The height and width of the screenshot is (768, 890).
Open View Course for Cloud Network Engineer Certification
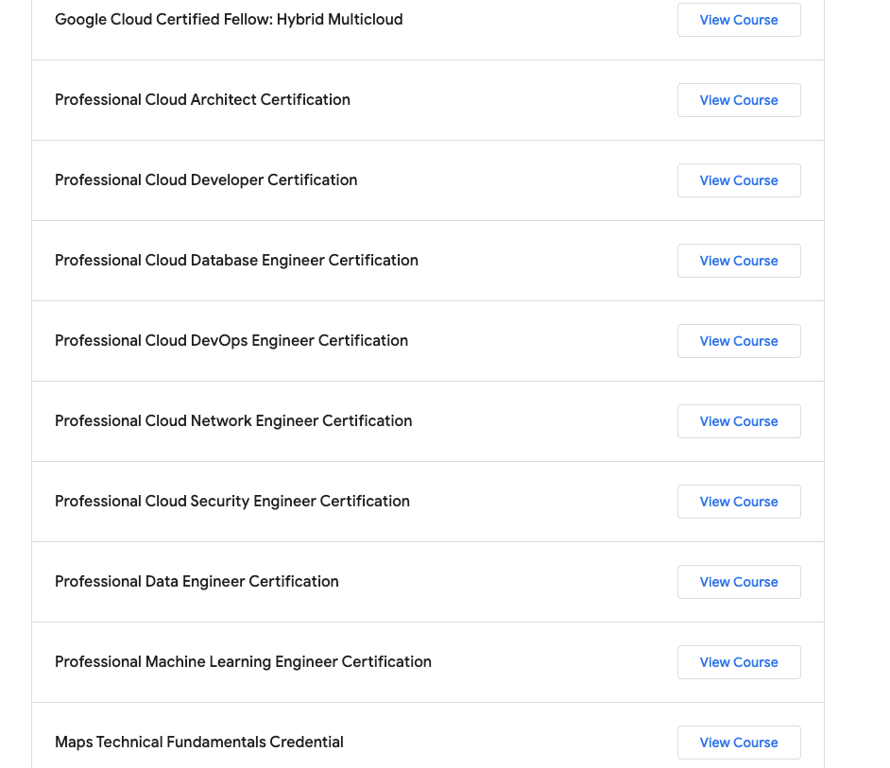point(739,421)
